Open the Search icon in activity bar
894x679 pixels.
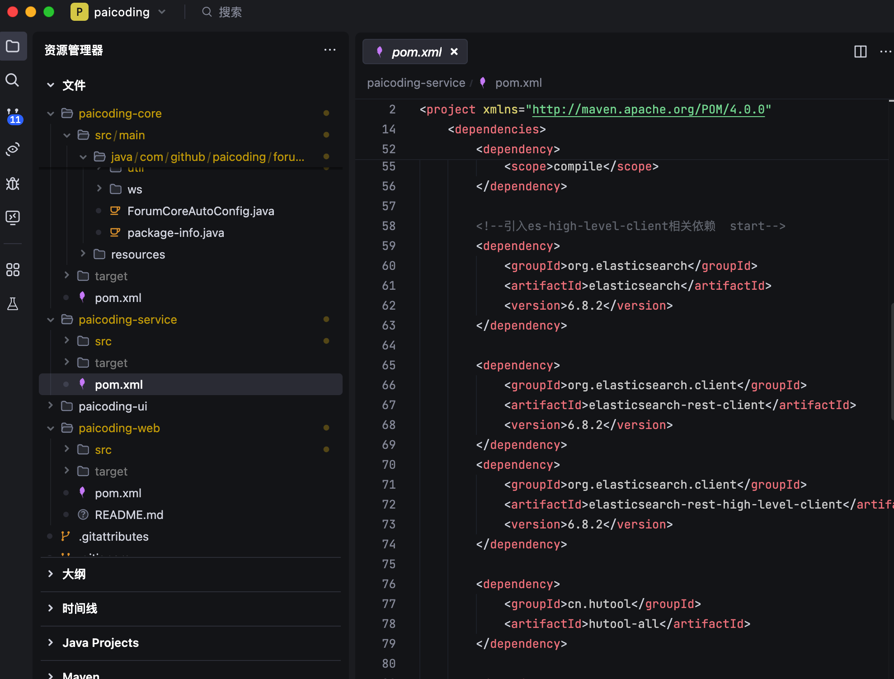coord(13,80)
